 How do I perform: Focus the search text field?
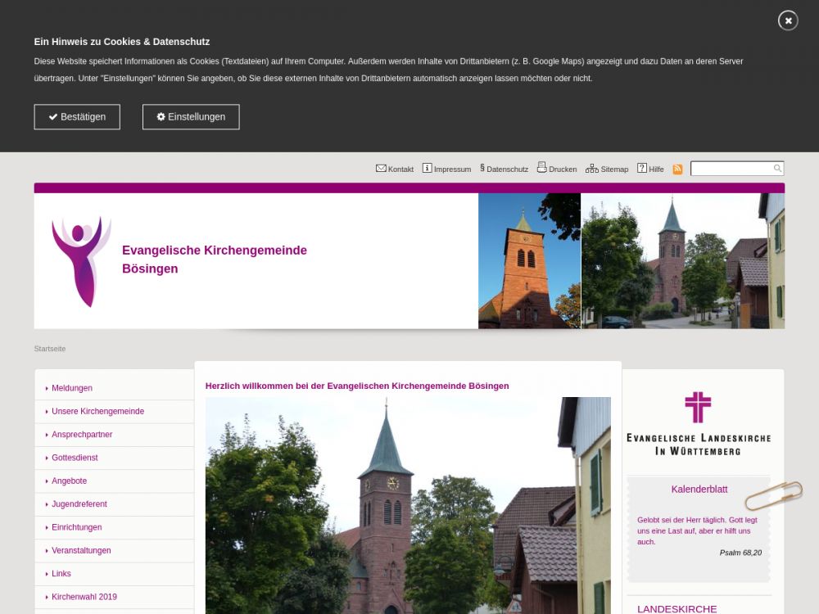tap(731, 169)
